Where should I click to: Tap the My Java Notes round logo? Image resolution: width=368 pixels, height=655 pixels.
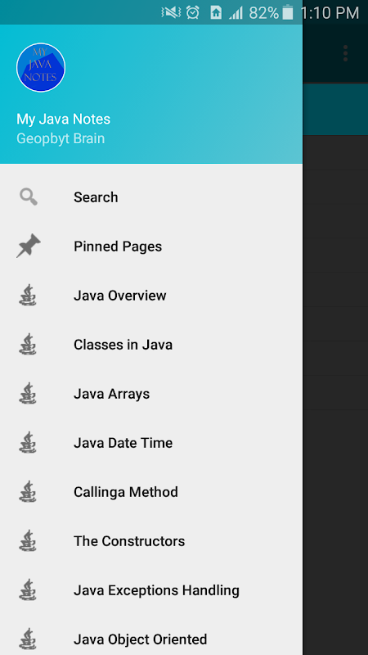pos(41,67)
